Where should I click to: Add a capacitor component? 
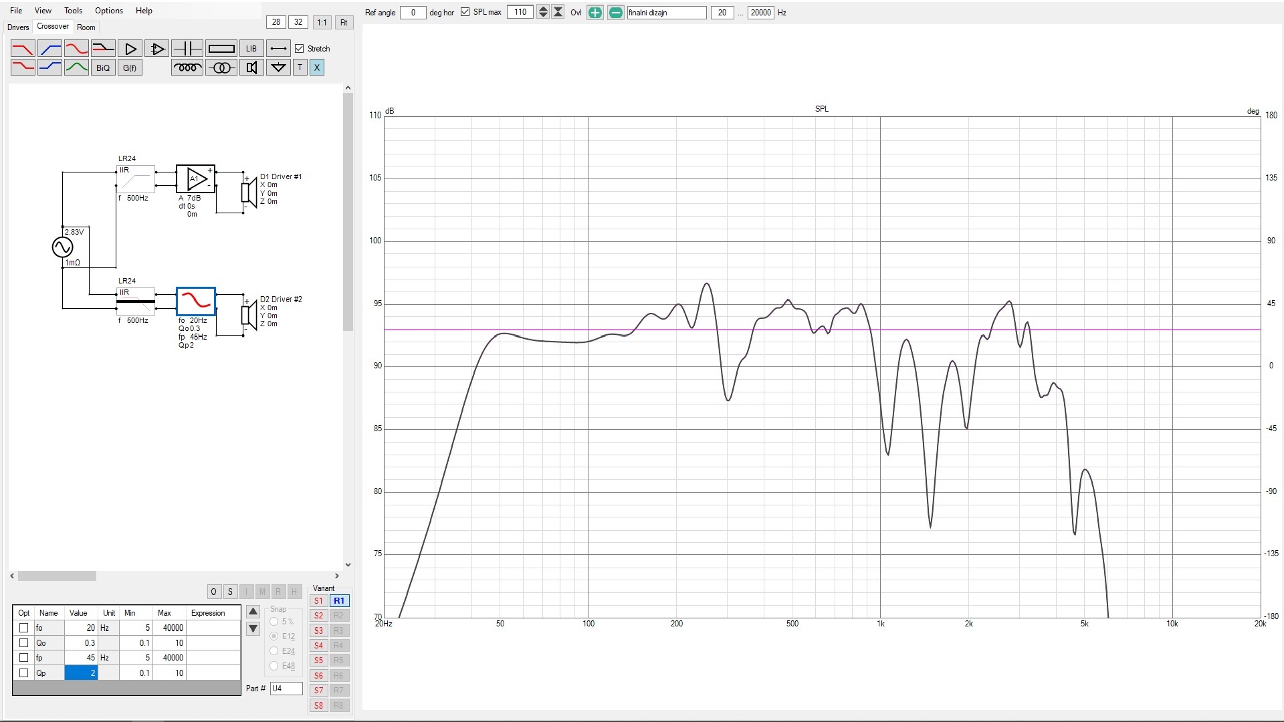[x=187, y=49]
